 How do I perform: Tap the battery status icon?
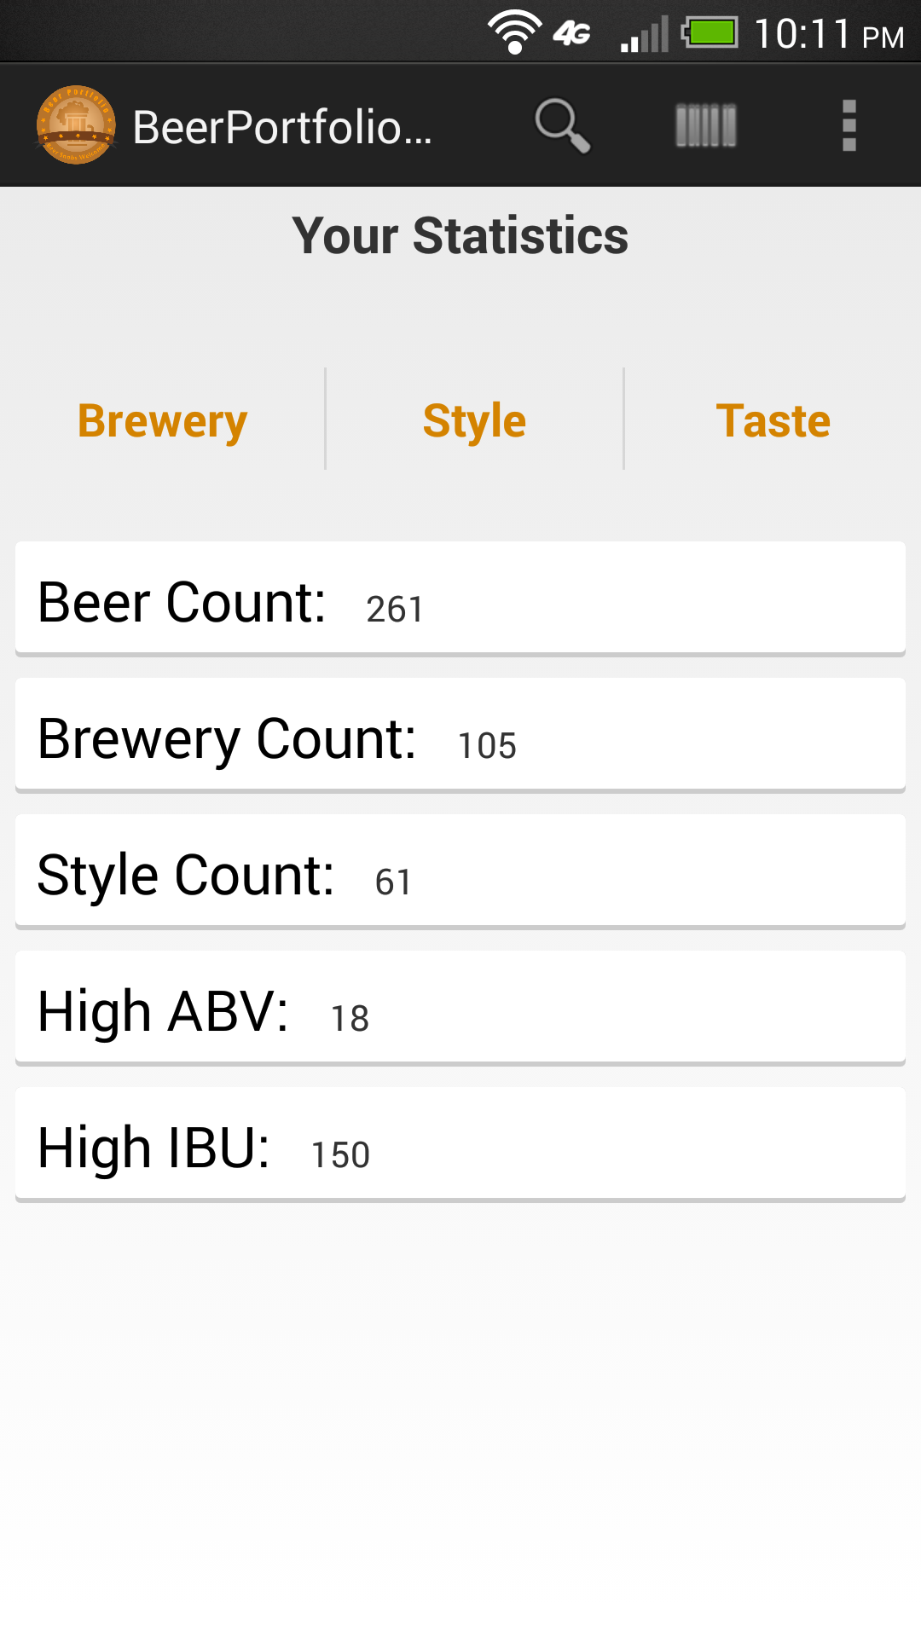(x=710, y=32)
